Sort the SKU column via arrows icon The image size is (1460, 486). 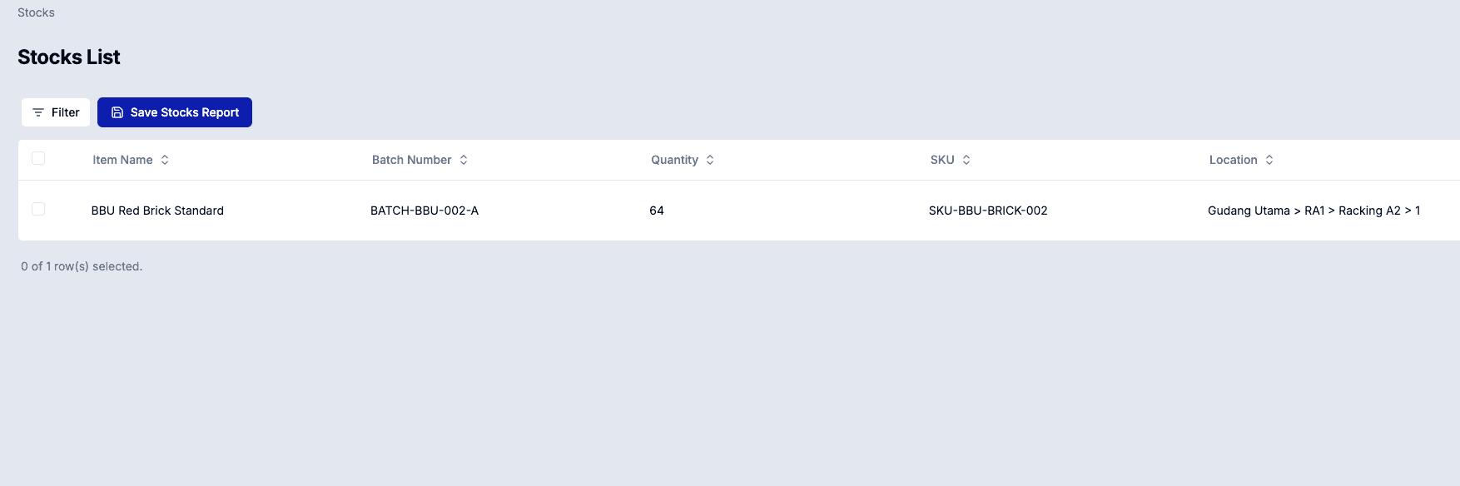tap(966, 160)
